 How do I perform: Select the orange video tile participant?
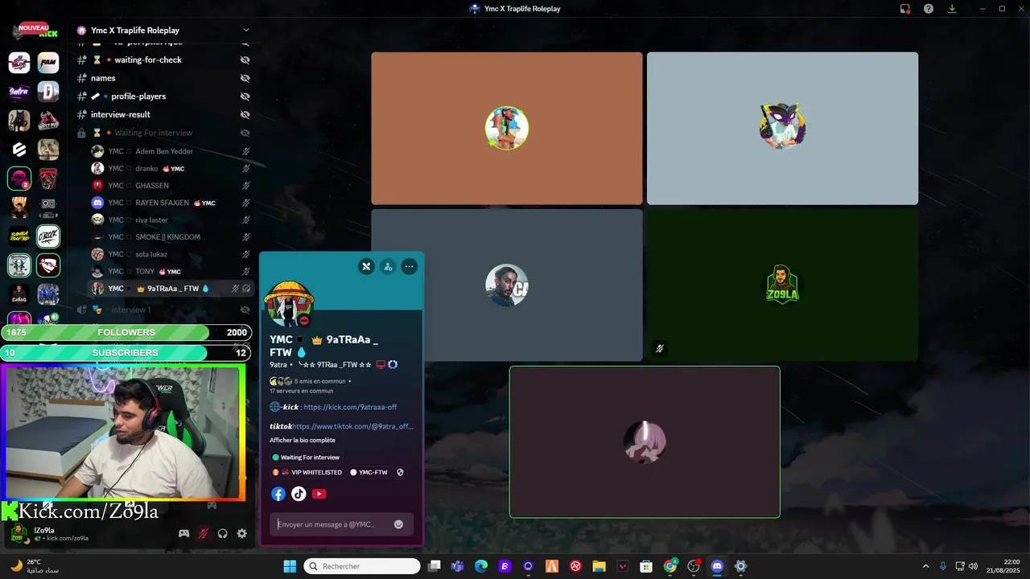[x=507, y=129]
